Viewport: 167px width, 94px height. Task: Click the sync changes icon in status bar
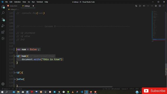point(13,89)
